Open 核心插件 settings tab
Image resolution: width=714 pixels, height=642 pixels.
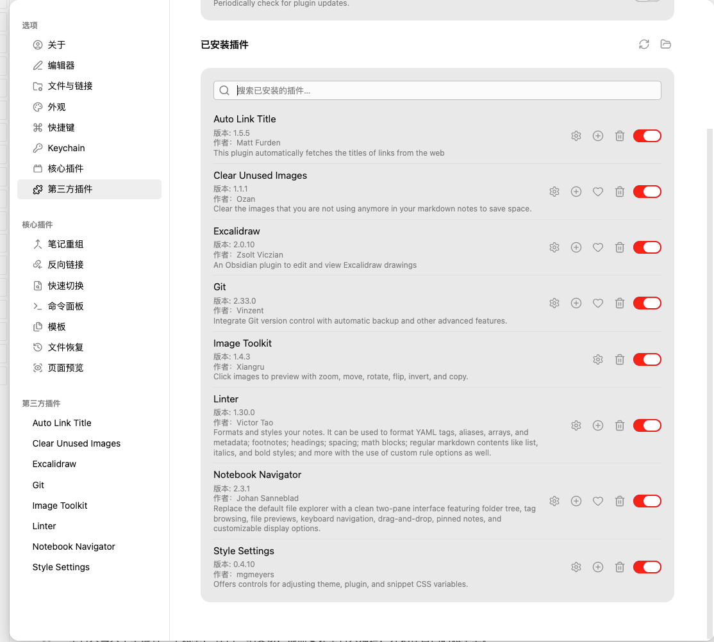pyautogui.click(x=65, y=169)
